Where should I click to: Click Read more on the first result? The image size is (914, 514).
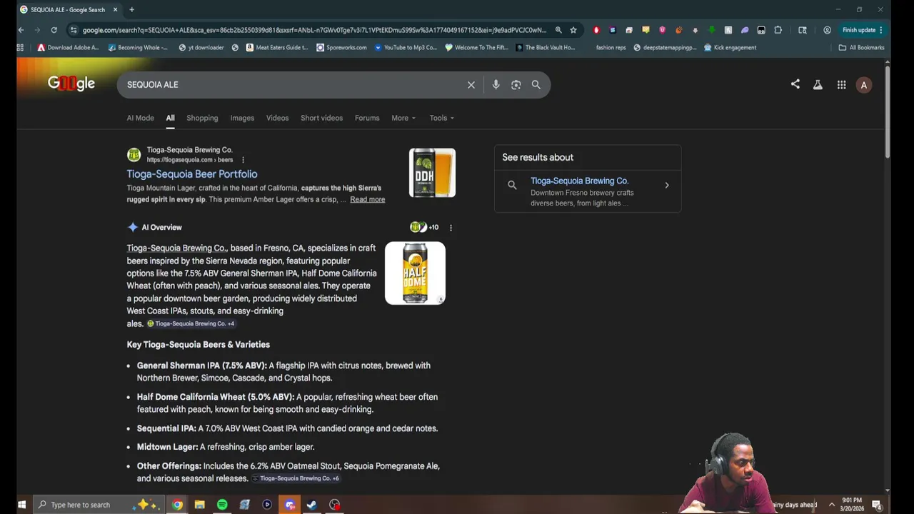click(x=368, y=199)
